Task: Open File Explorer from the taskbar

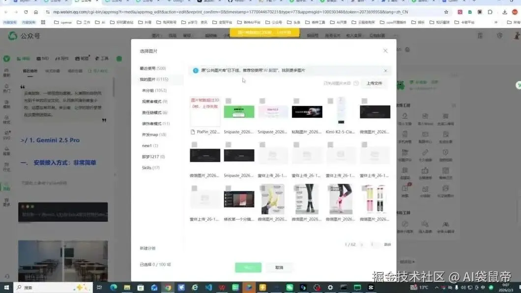Action: point(127,288)
